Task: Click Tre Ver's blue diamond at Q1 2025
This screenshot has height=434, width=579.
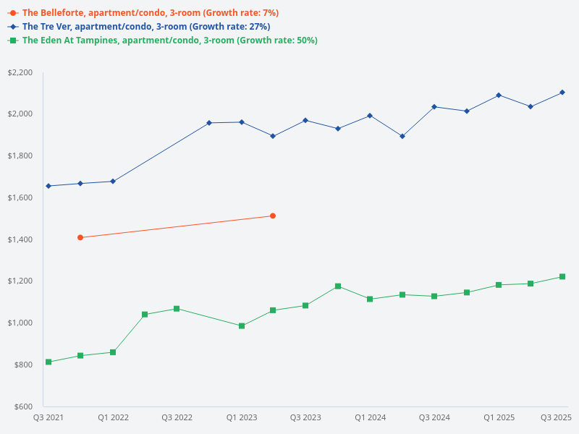Action: click(x=499, y=95)
